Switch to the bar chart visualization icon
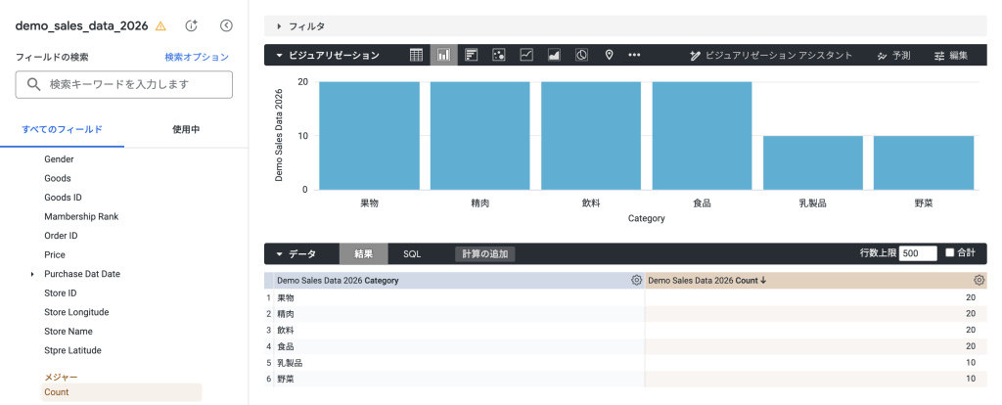 coord(471,55)
